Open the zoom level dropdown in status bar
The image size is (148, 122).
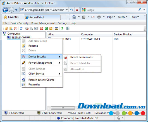(122, 118)
